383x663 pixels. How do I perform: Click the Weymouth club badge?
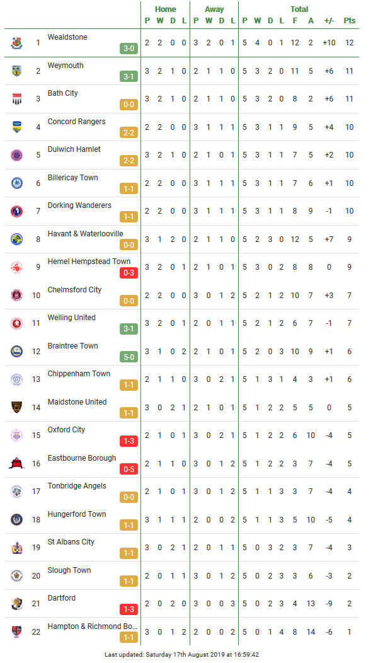[x=16, y=71]
